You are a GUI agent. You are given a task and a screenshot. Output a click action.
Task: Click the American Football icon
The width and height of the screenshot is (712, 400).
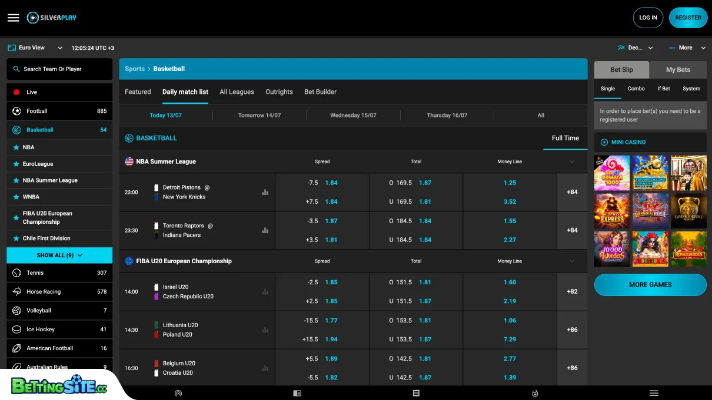pos(16,348)
